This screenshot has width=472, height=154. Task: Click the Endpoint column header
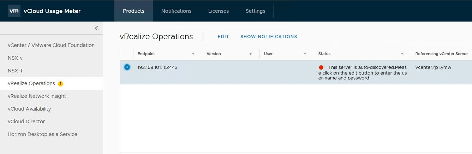pyautogui.click(x=146, y=54)
